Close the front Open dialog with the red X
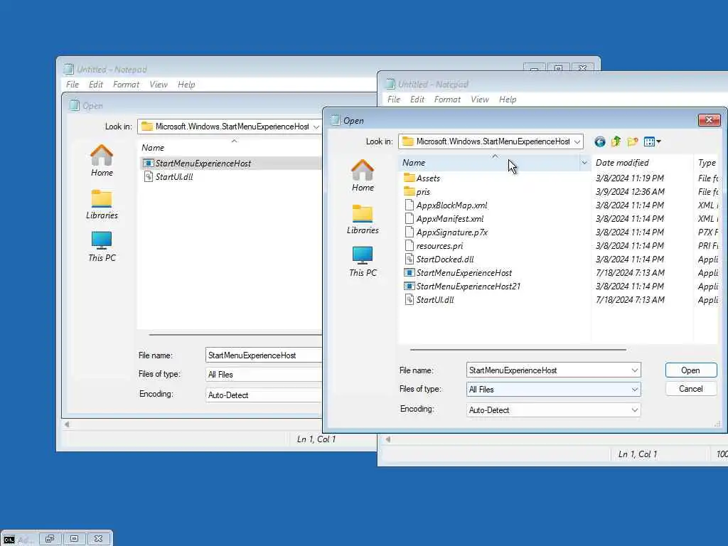This screenshot has width=728, height=546. [x=709, y=120]
